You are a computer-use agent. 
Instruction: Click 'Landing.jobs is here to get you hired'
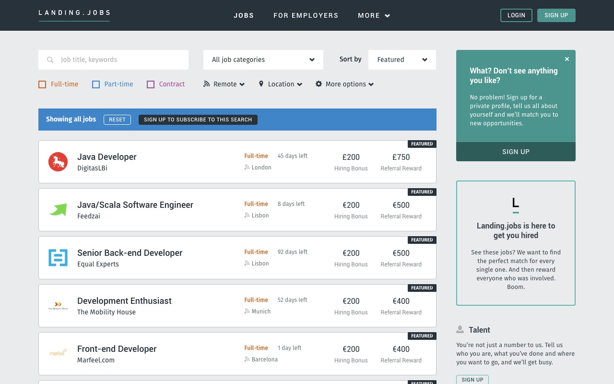516,230
